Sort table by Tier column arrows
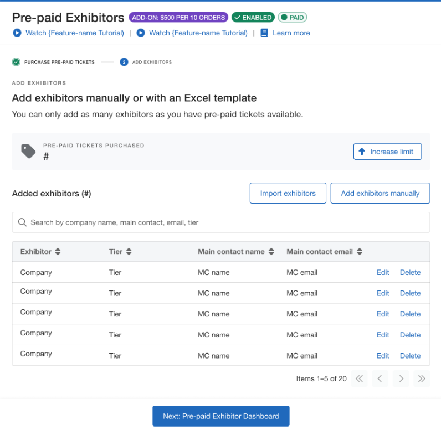 click(129, 252)
